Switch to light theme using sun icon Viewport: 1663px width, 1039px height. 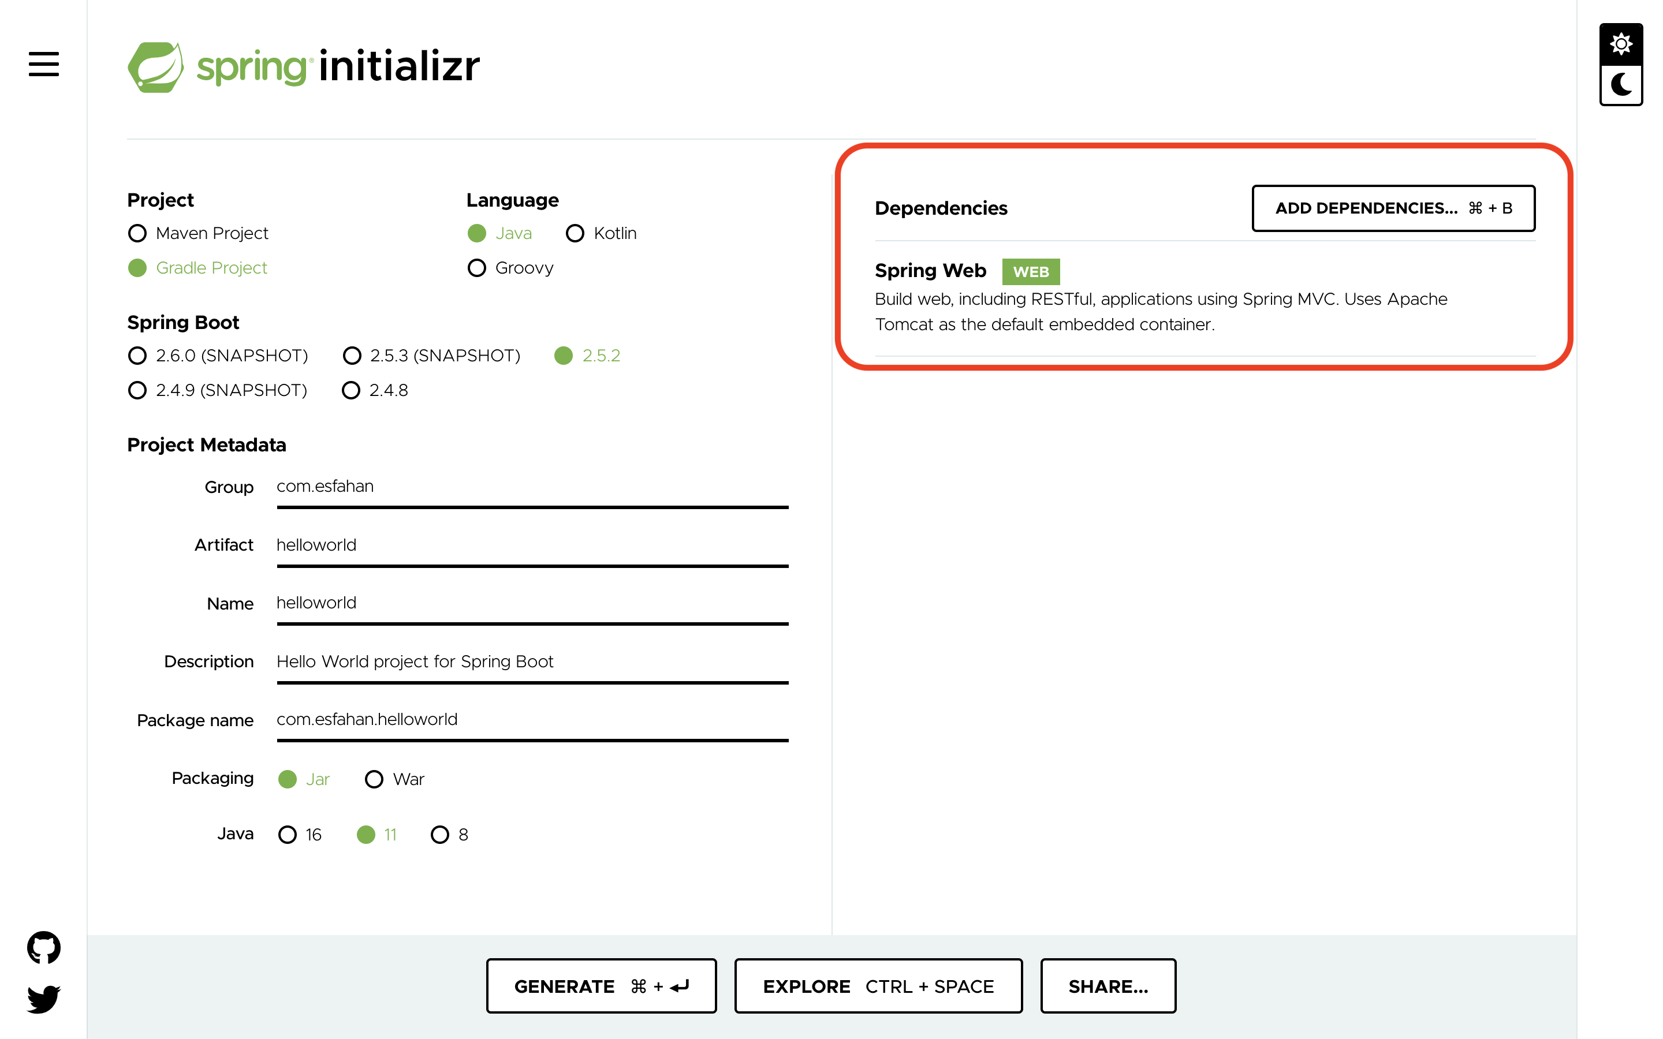click(1621, 43)
